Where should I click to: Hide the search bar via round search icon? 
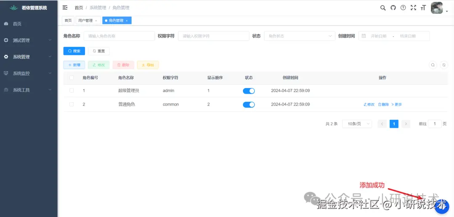point(433,65)
